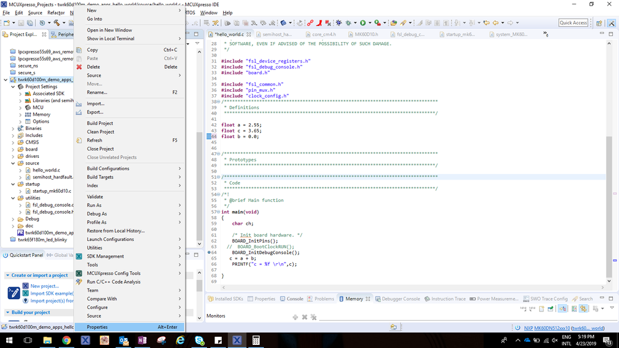
Task: Collapse the Create or import a project section
Action: pos(7,276)
